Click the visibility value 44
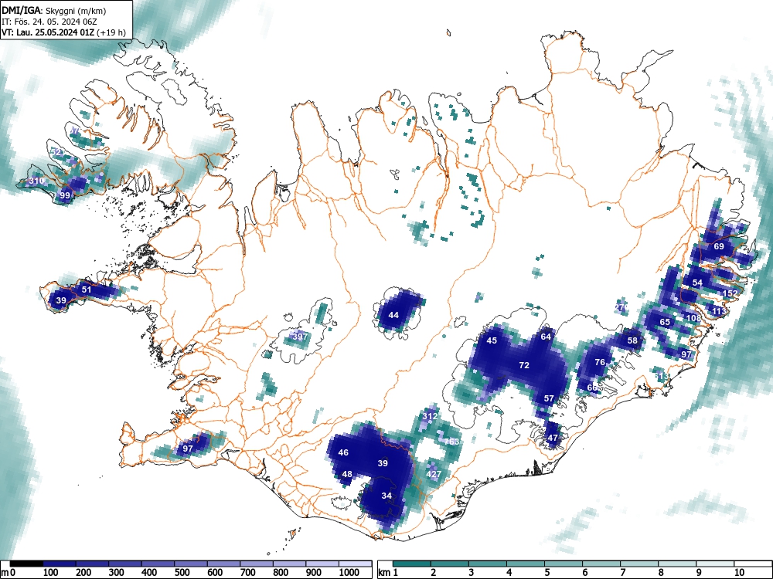The width and height of the screenshot is (773, 579). click(x=393, y=315)
